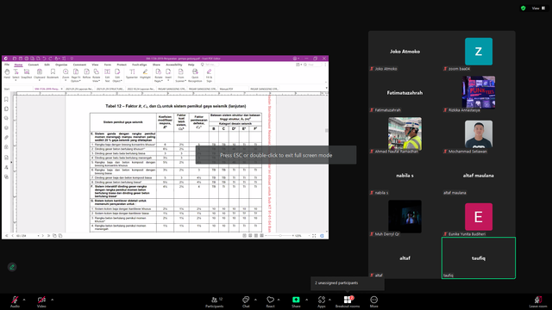Open the React emoji menu
The height and width of the screenshot is (310, 552).
pyautogui.click(x=270, y=301)
